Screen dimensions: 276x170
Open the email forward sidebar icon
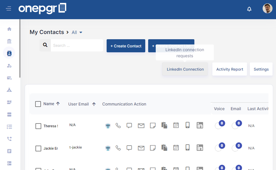click(9, 78)
